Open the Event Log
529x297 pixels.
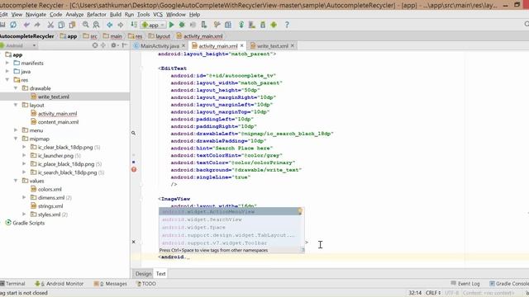click(465, 284)
